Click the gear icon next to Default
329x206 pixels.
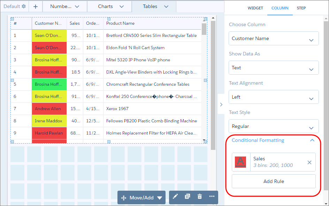coord(24,6)
